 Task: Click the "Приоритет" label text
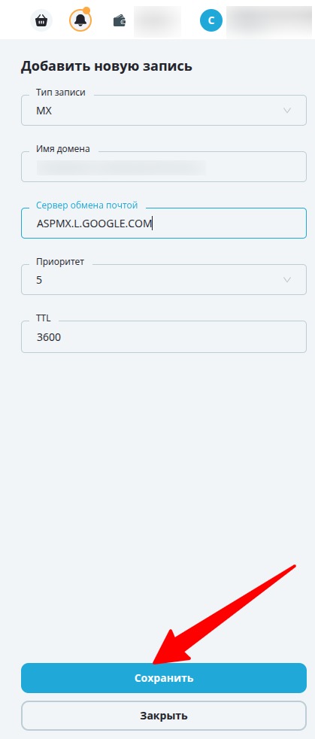pyautogui.click(x=60, y=262)
